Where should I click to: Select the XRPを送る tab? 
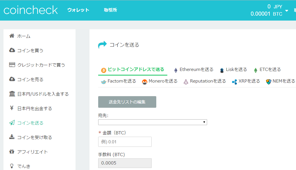tap(246, 81)
